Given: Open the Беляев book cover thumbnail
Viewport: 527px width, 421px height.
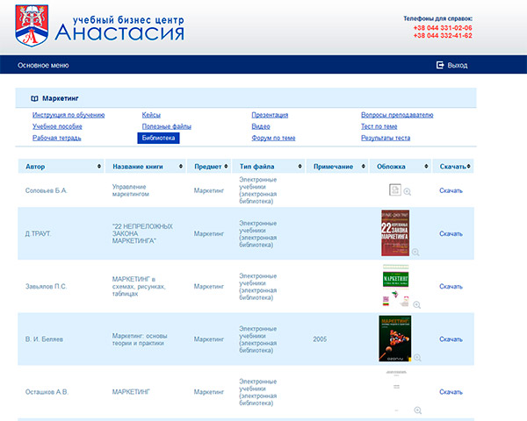Looking at the screenshot, I should click(x=394, y=338).
